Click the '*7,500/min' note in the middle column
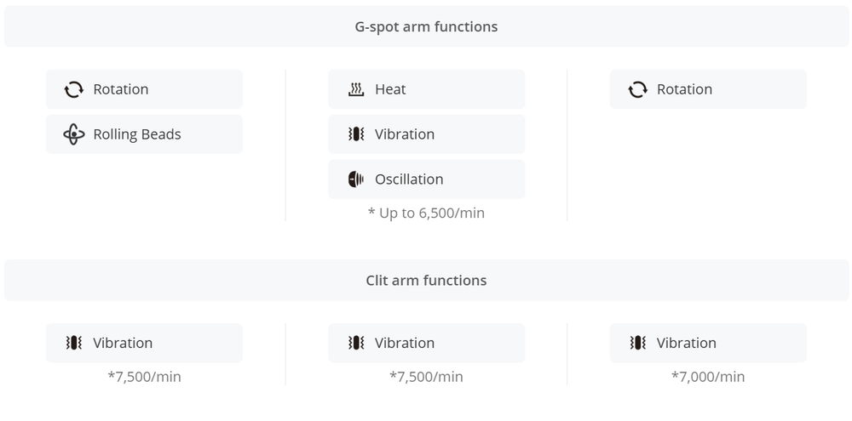This screenshot has height=421, width=852. click(x=426, y=376)
